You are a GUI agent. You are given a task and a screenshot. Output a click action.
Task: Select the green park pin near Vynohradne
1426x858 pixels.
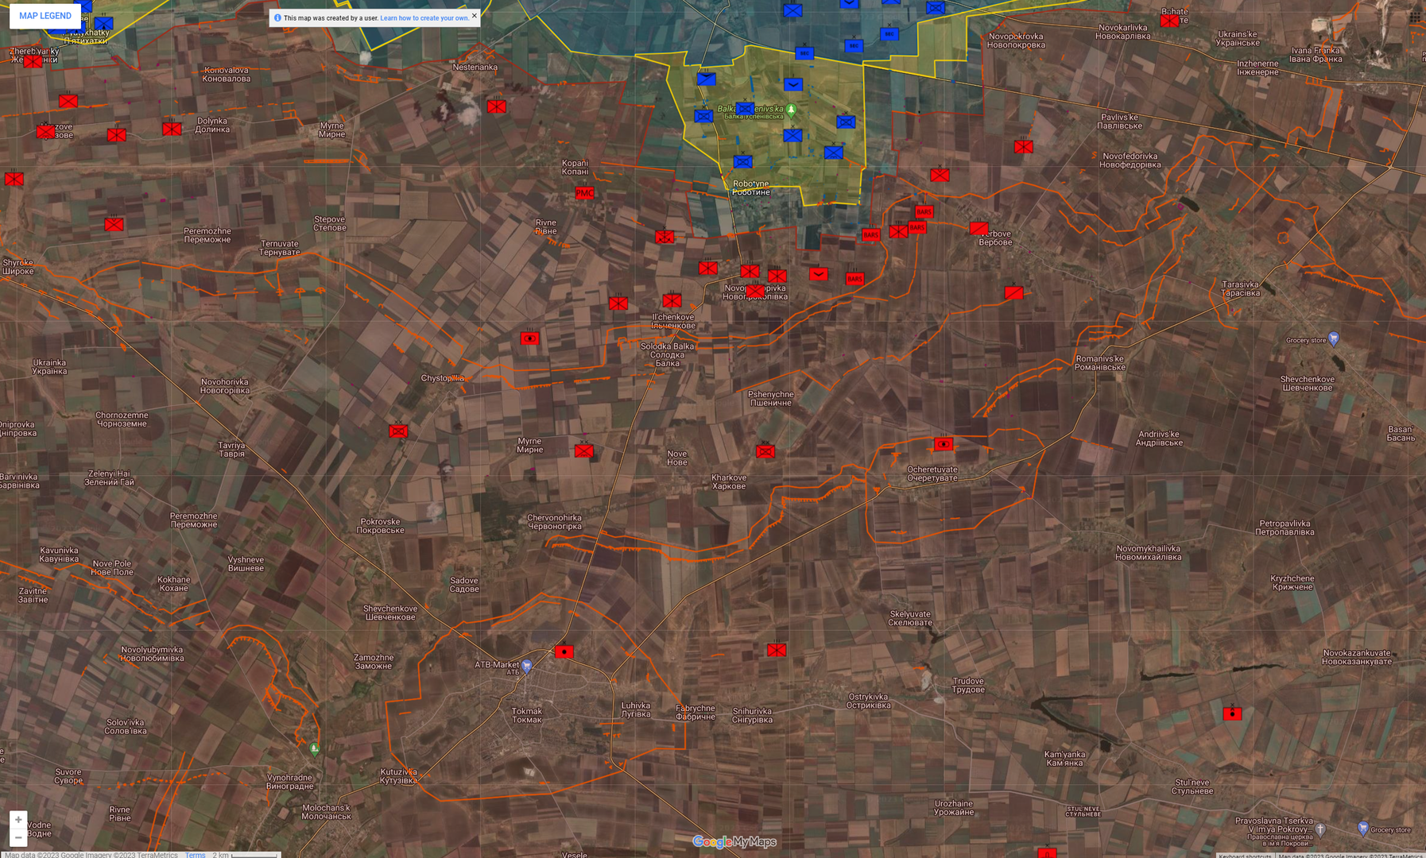pyautogui.click(x=315, y=748)
